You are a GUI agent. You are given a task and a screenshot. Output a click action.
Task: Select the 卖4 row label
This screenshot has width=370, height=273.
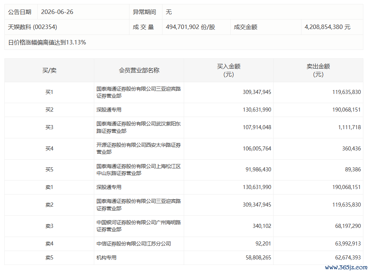(x=49, y=244)
